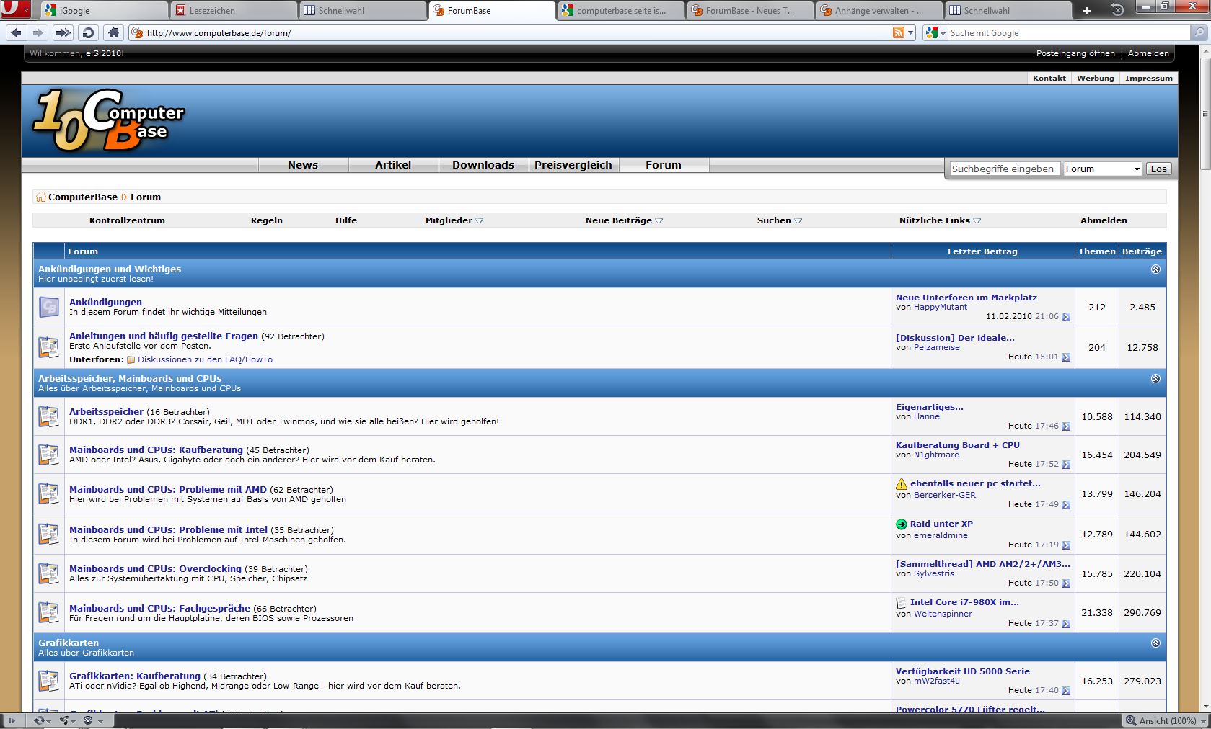Viewport: 1211px width, 729px height.
Task: Click the search magnifier icon in Google field
Action: [x=1199, y=32]
